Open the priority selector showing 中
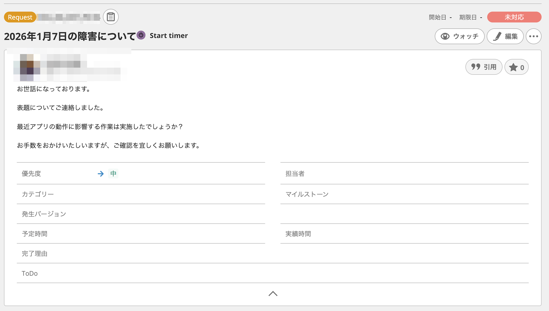The image size is (549, 311). pos(113,173)
